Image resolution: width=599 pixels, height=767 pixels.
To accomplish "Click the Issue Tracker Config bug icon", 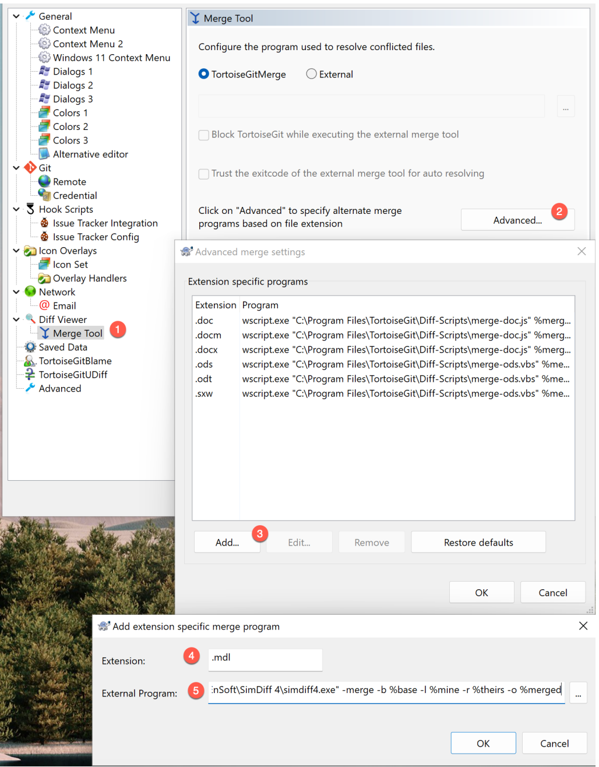I will pos(44,237).
